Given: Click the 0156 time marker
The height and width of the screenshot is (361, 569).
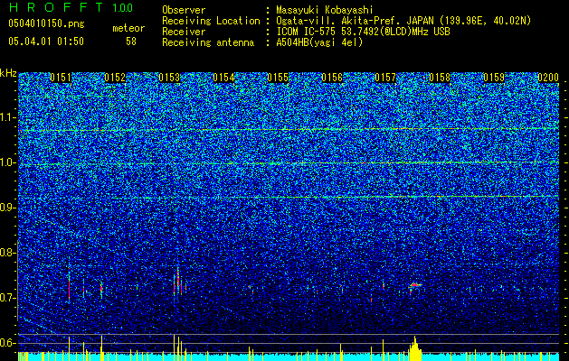Looking at the screenshot, I should [332, 78].
